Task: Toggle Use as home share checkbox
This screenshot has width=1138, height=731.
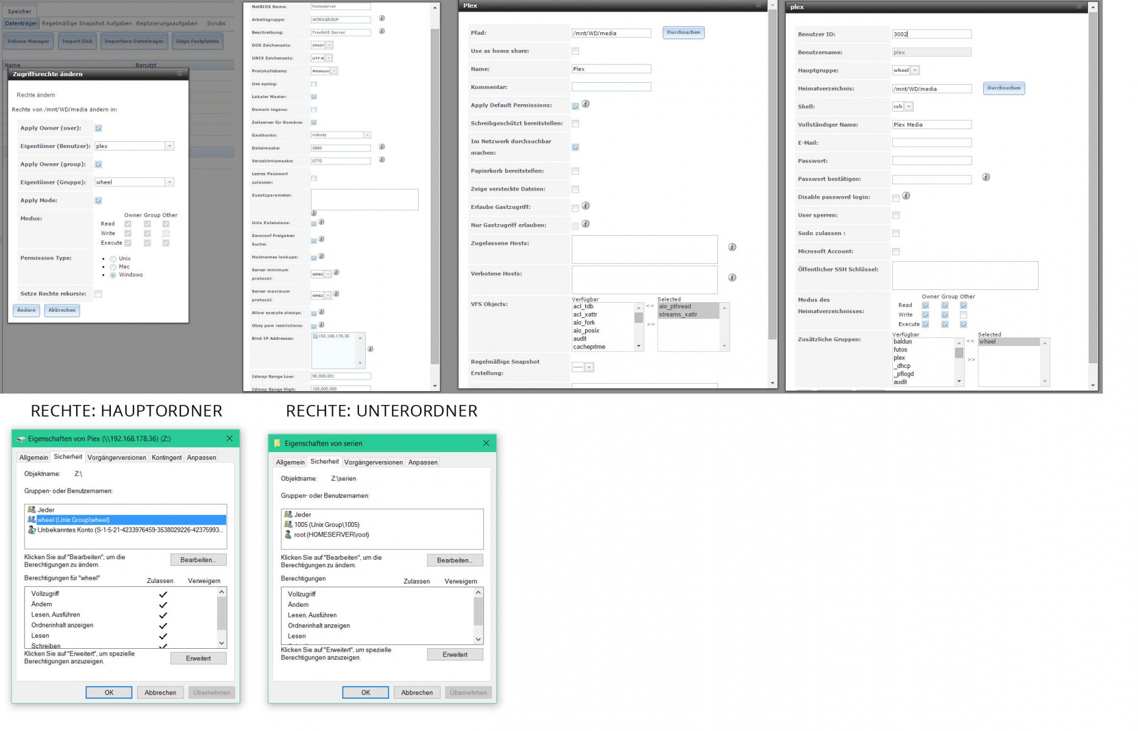Action: coord(575,51)
